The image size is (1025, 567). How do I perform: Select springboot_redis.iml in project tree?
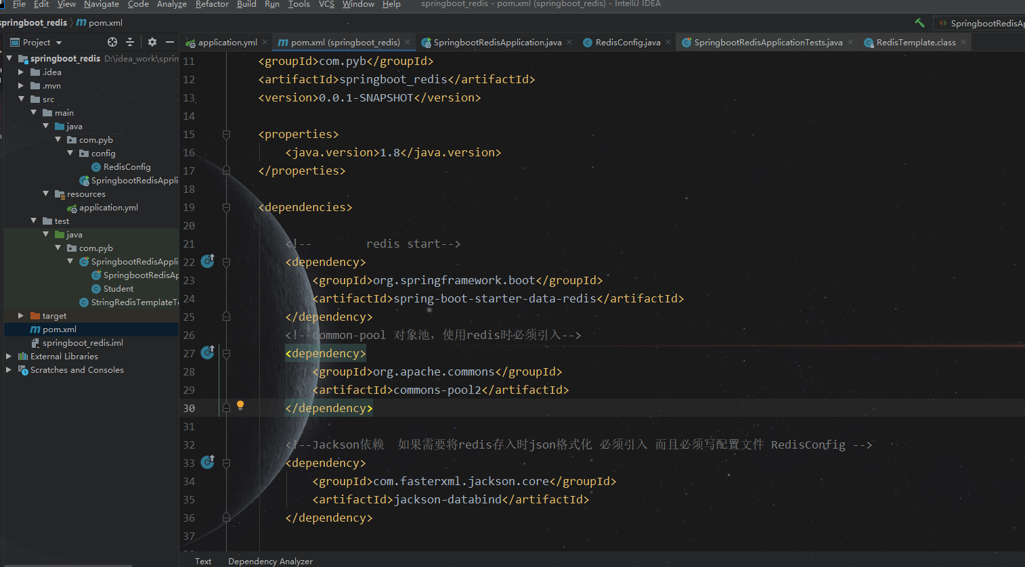tap(83, 342)
